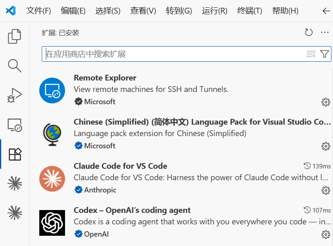Screen dimensions: 333x246
Task: Open Remote Explorer in activity bar
Action: [14, 125]
